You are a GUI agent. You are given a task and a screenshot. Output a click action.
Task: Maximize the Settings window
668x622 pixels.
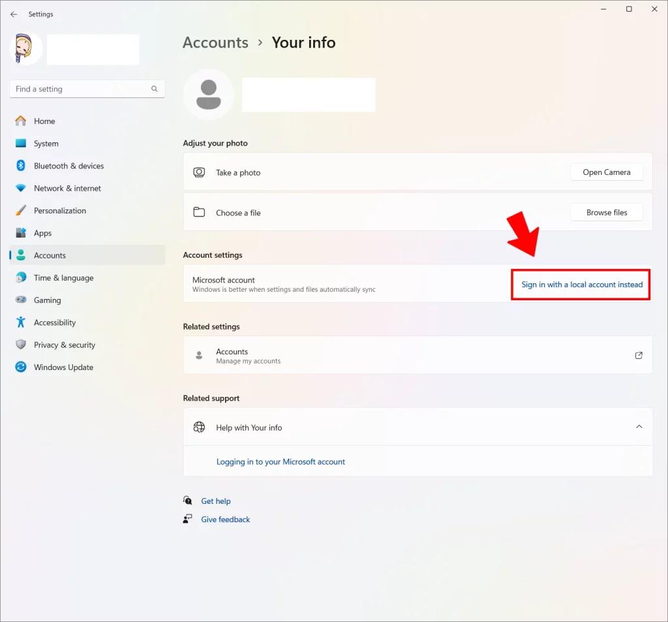pyautogui.click(x=629, y=9)
